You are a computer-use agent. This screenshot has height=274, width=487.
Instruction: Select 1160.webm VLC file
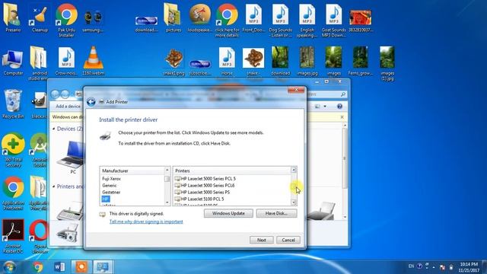(x=93, y=61)
